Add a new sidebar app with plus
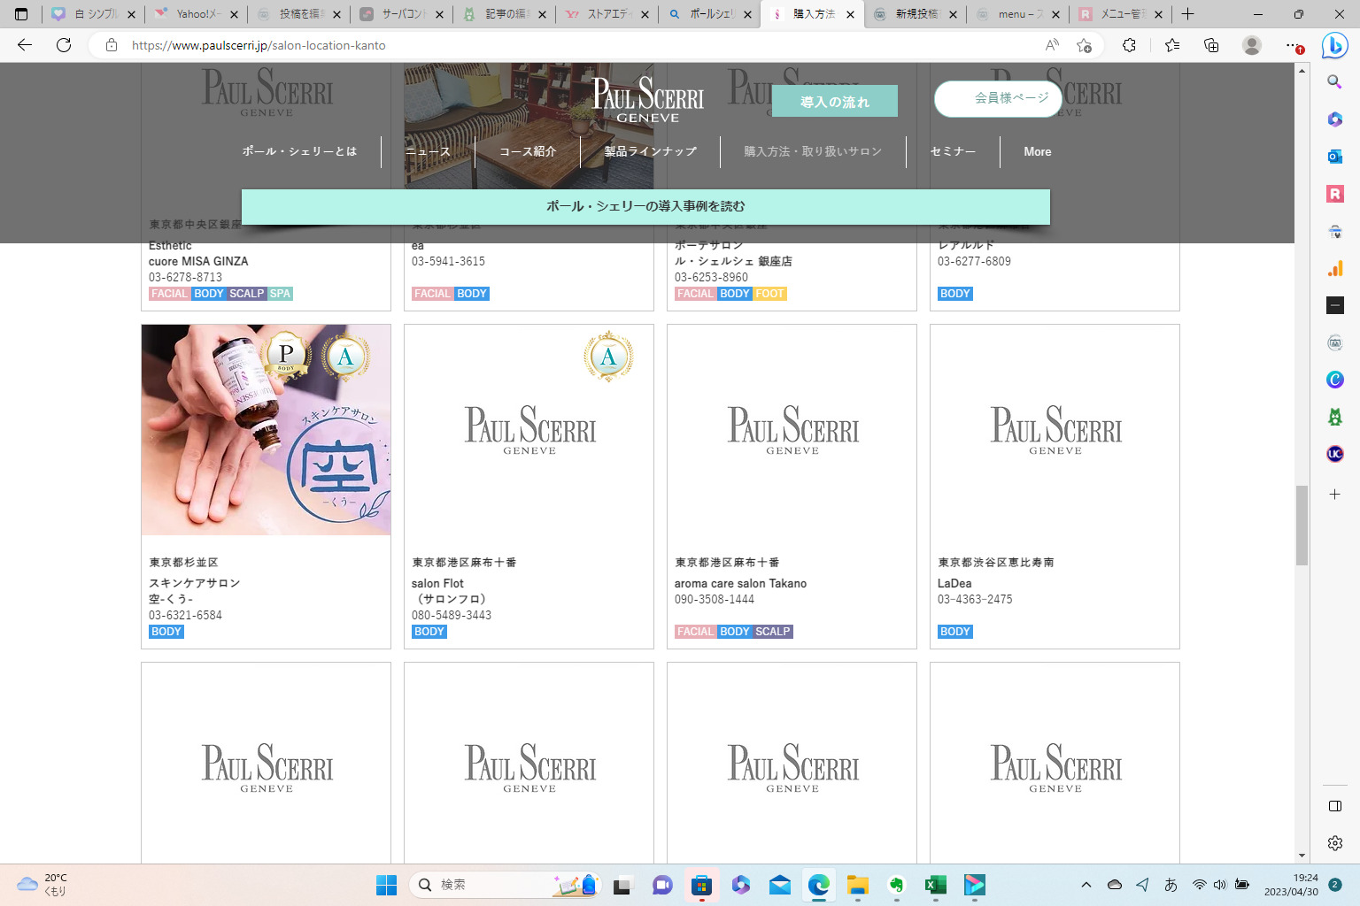This screenshot has height=906, width=1360. [x=1335, y=495]
